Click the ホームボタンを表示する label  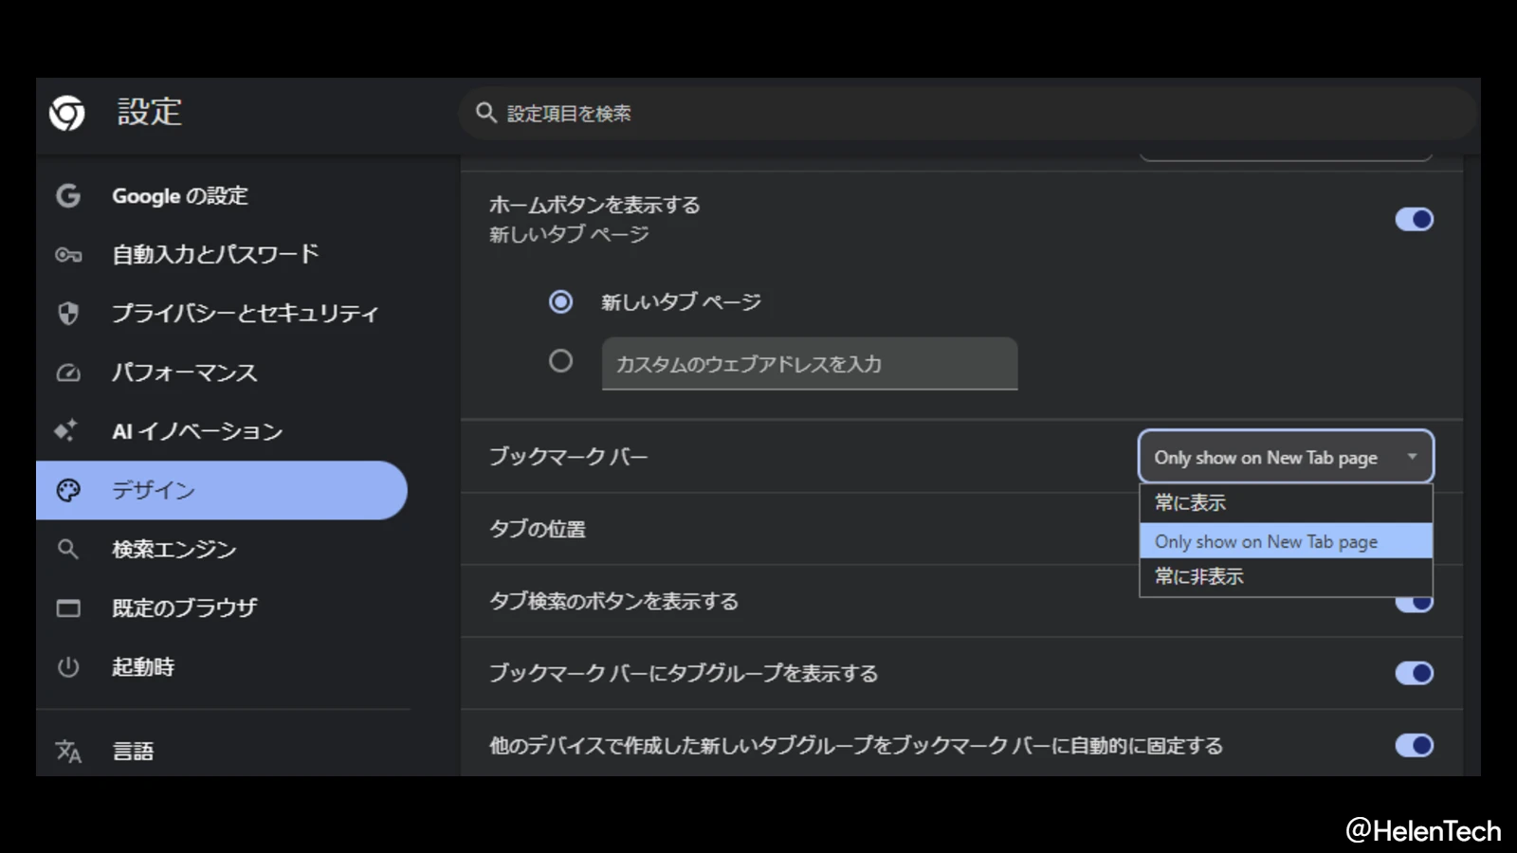[x=594, y=205]
